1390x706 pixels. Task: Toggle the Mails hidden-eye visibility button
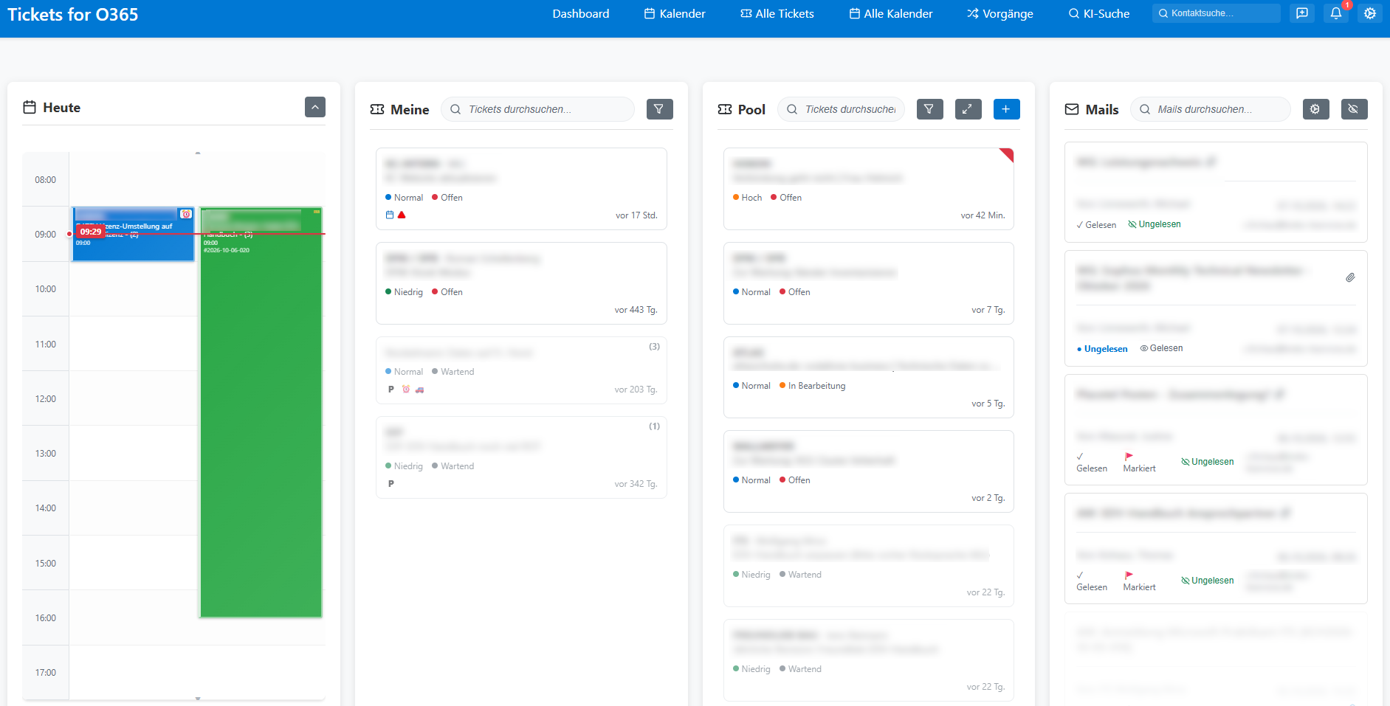1354,109
